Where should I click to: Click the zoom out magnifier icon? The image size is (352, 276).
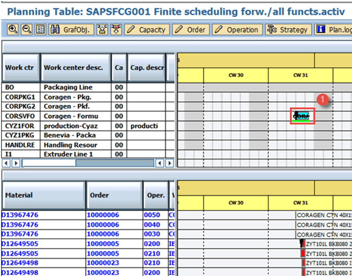coord(26,30)
